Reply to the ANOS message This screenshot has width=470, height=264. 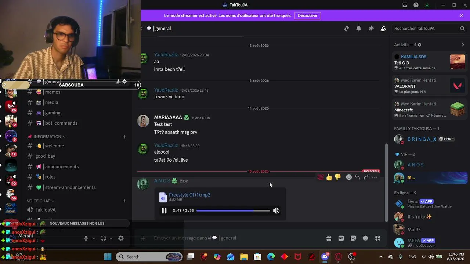(x=357, y=177)
